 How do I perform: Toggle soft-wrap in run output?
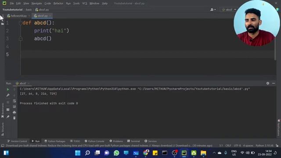coord(14,101)
